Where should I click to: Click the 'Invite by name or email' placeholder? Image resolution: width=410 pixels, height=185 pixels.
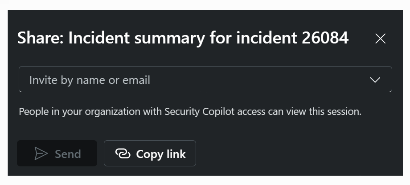coord(90,80)
